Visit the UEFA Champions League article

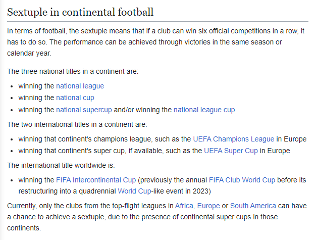pyautogui.click(x=234, y=139)
